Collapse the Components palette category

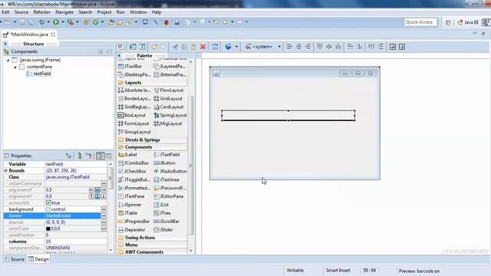click(153, 147)
